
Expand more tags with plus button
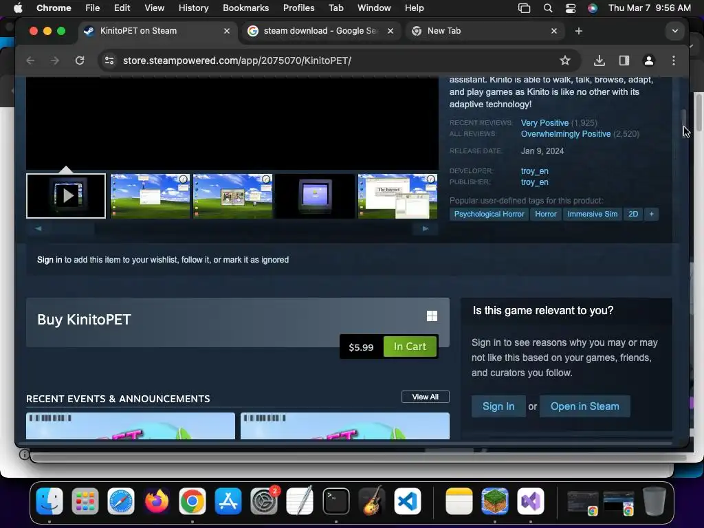651,214
